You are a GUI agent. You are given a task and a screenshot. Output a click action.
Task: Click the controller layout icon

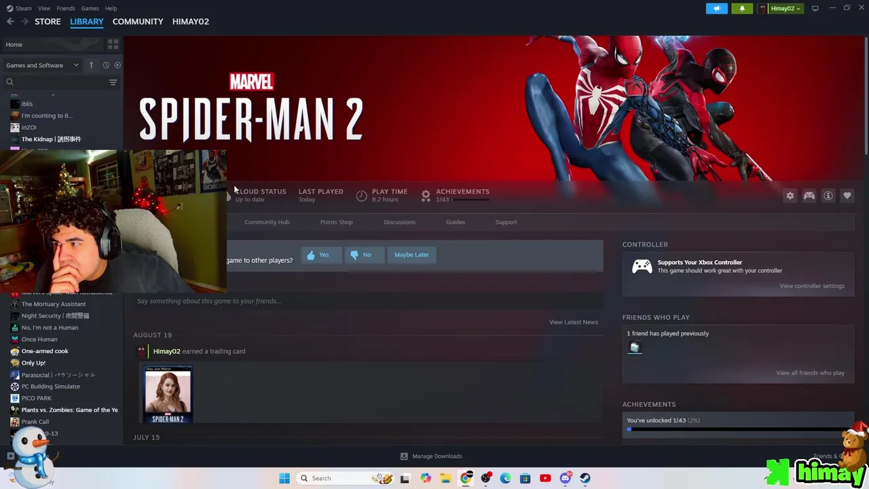(x=809, y=196)
